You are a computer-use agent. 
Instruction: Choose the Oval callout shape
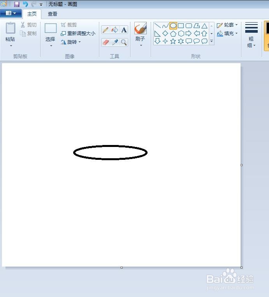[x=197, y=41]
